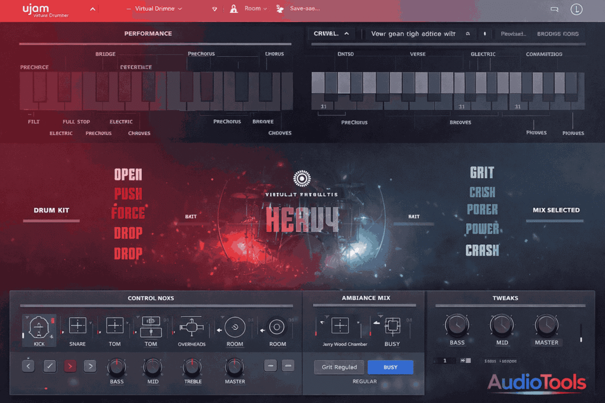Open the Room dropdown in the top bar
This screenshot has width=605, height=403.
pos(249,8)
